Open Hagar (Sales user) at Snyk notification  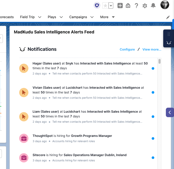tap(90, 66)
